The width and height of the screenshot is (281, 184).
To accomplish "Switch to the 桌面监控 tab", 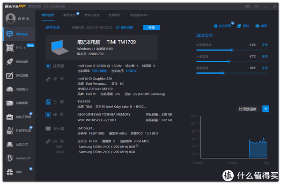I will coord(69,15).
